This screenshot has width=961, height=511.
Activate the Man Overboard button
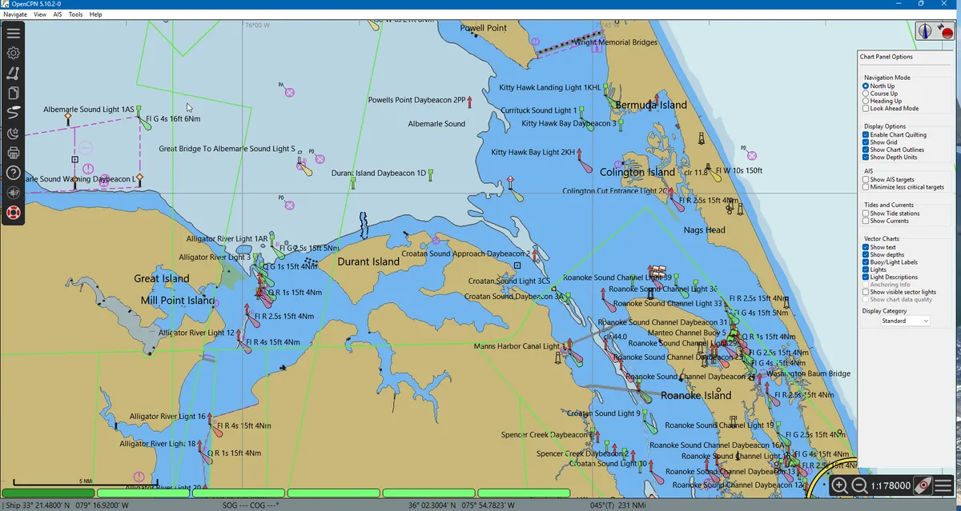coord(13,213)
